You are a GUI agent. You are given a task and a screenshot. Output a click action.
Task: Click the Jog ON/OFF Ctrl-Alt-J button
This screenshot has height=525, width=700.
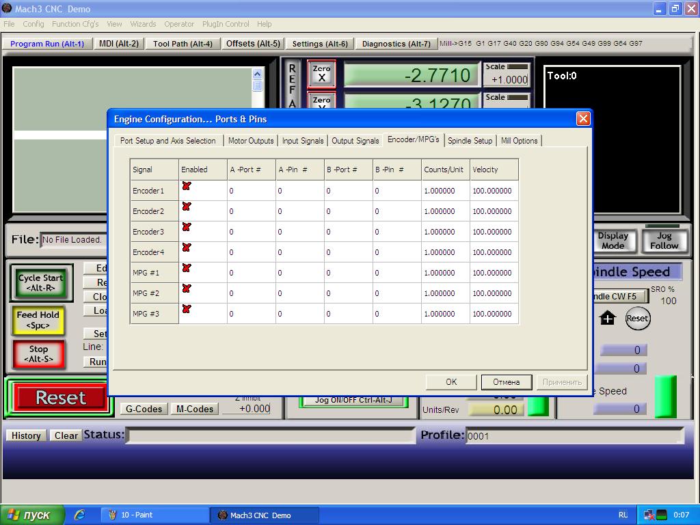tap(353, 401)
